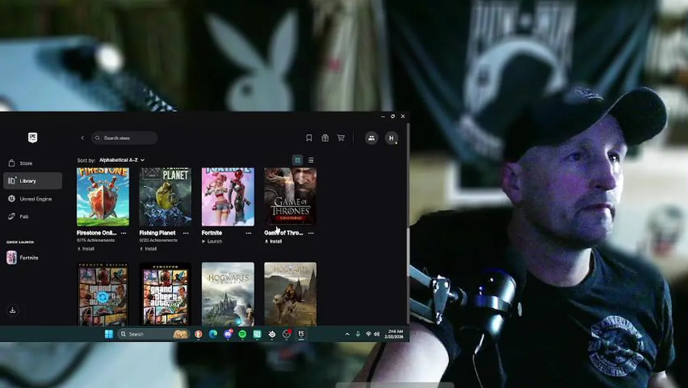Switch to list view
Image resolution: width=688 pixels, height=388 pixels.
311,160
